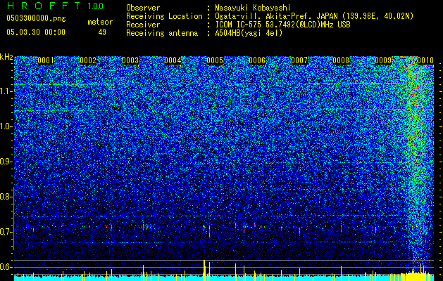The width and height of the screenshot is (443, 281).
Task: Click the Observer label
Action: point(143,8)
